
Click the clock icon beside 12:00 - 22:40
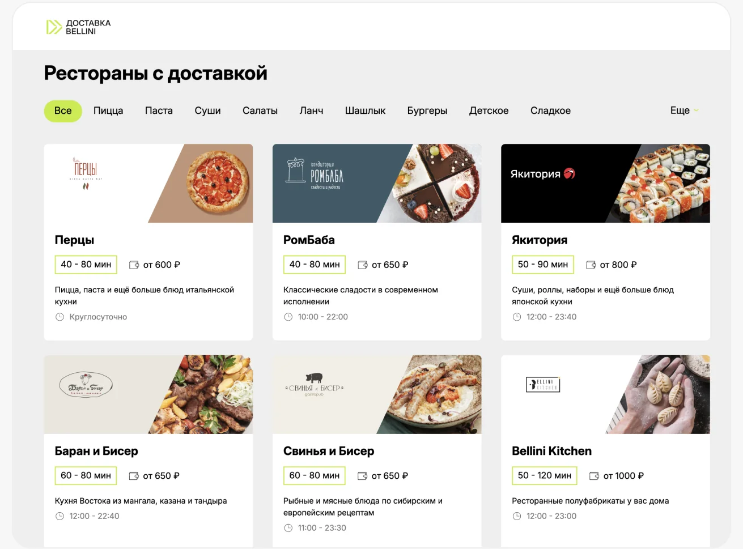pyautogui.click(x=60, y=516)
